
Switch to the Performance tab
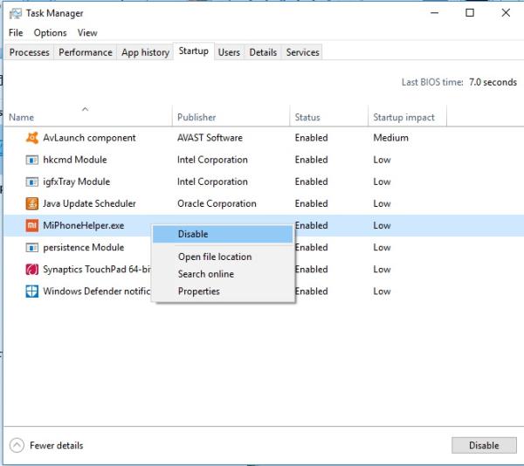pyautogui.click(x=86, y=52)
